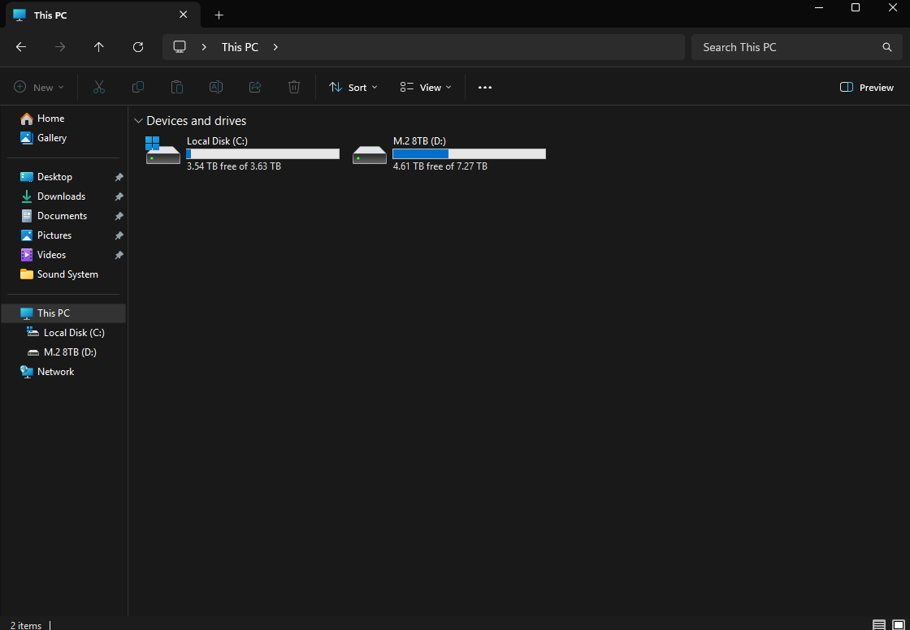The height and width of the screenshot is (630, 910).
Task: Go up one folder level
Action: pyautogui.click(x=98, y=47)
